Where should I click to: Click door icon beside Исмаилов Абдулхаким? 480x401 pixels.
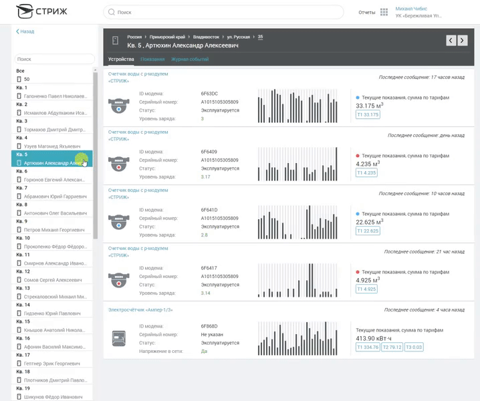coord(19,113)
